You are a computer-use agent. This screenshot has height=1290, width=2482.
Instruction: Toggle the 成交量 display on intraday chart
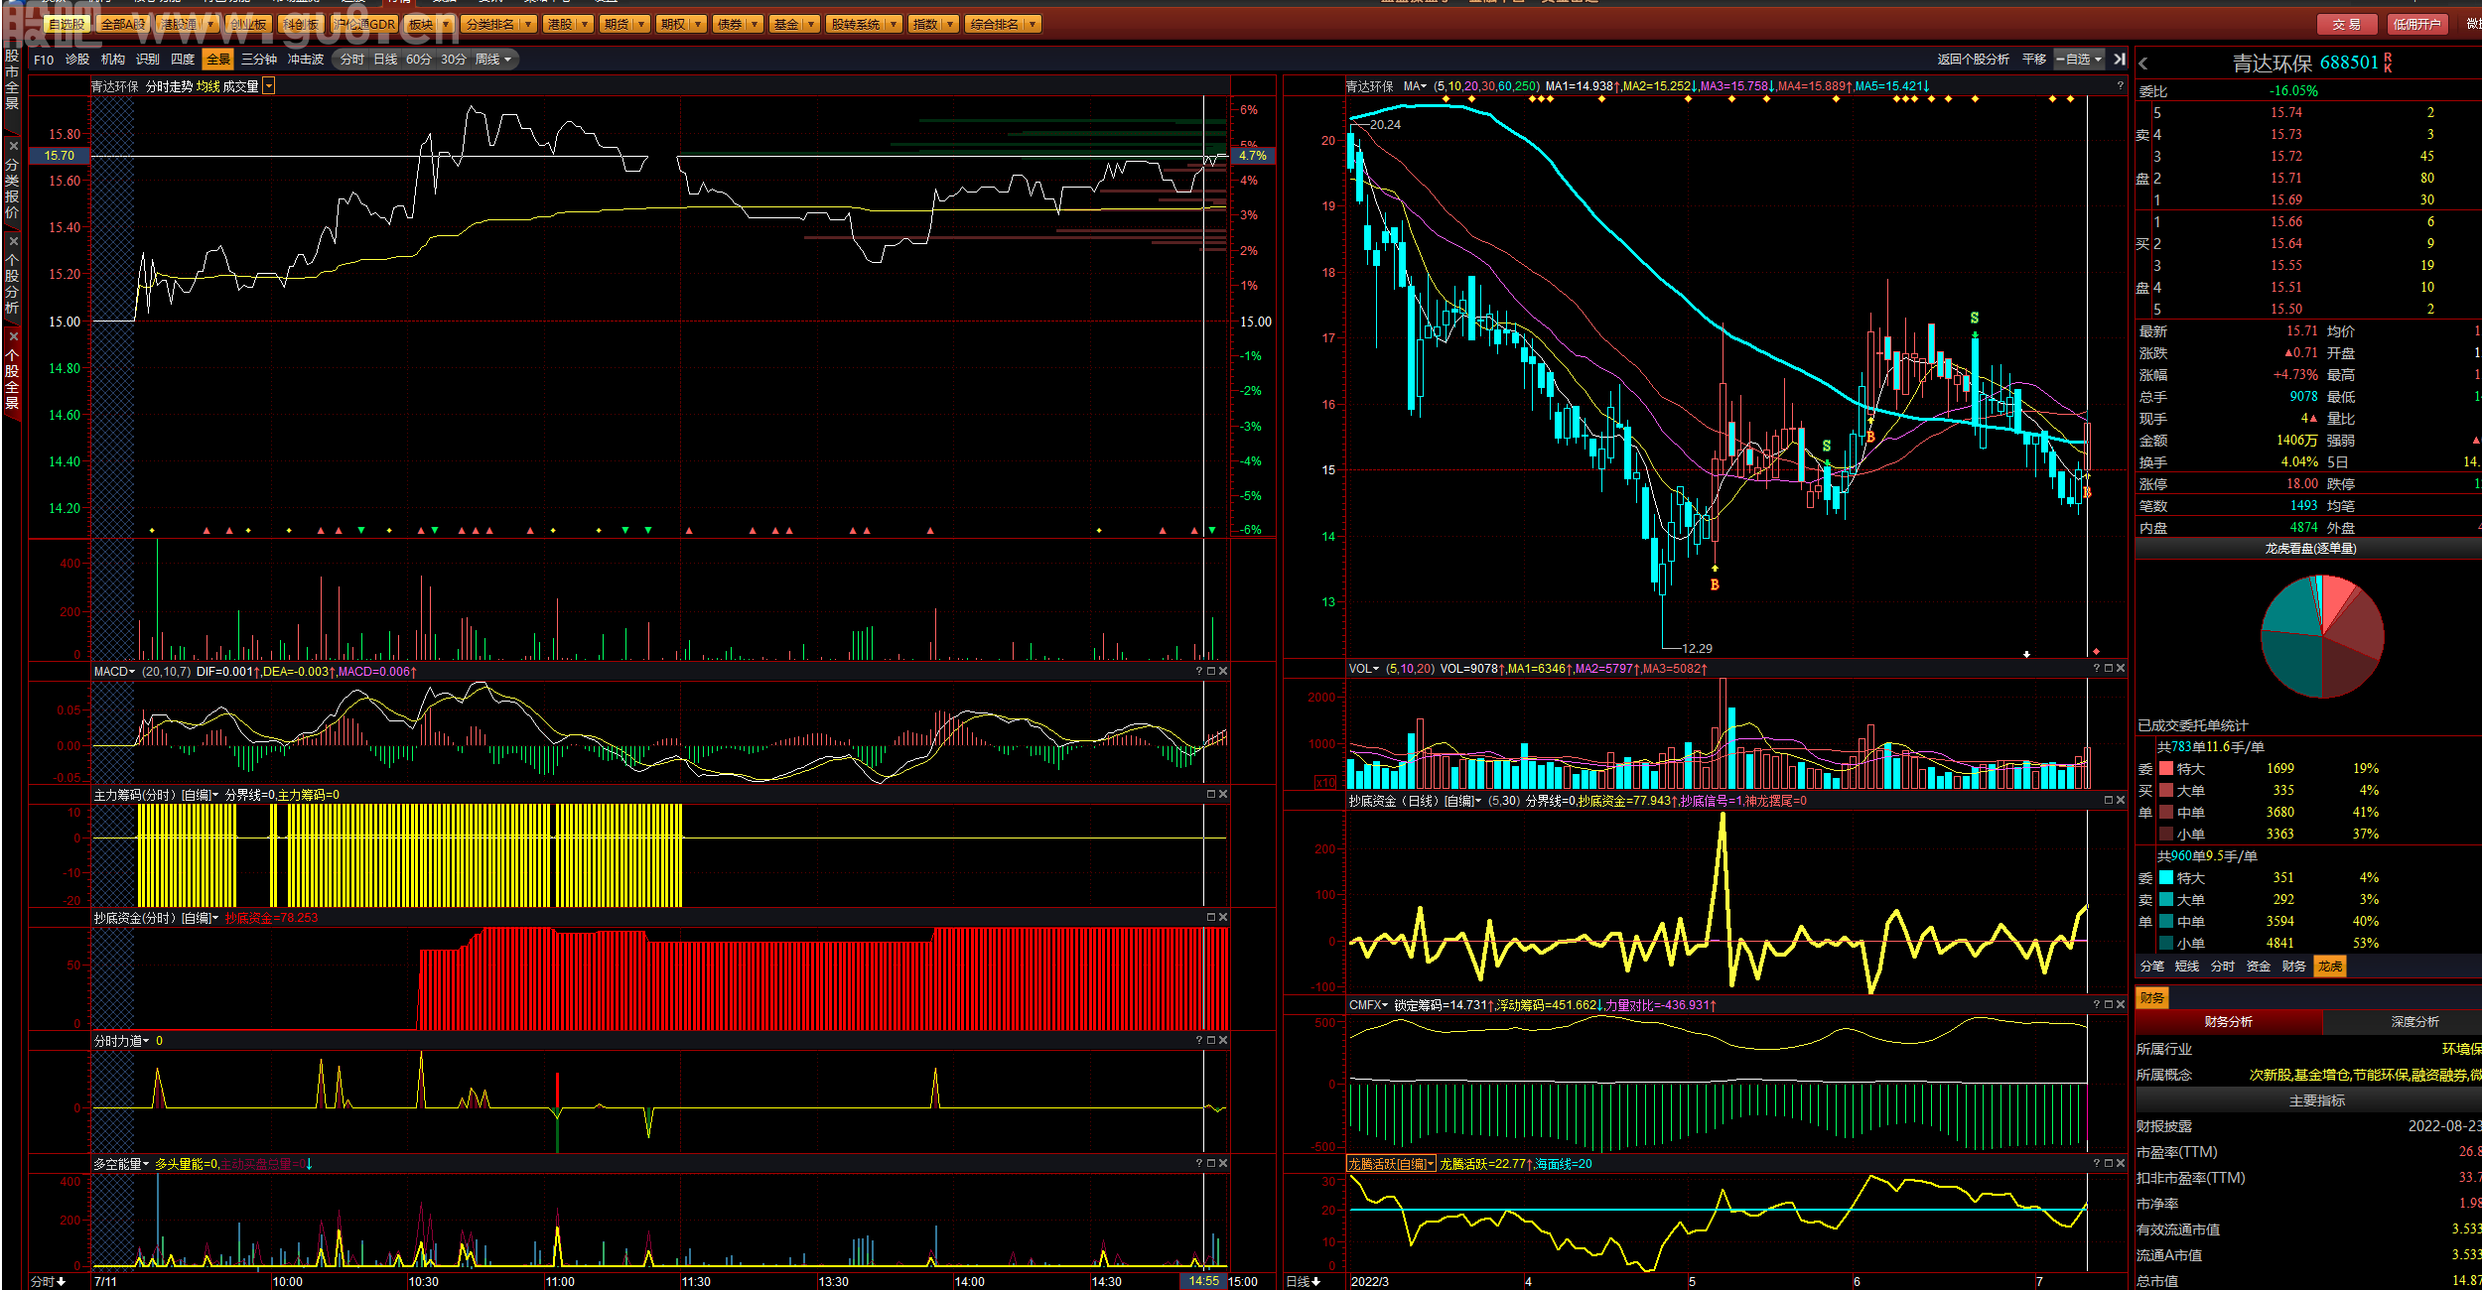[x=240, y=87]
